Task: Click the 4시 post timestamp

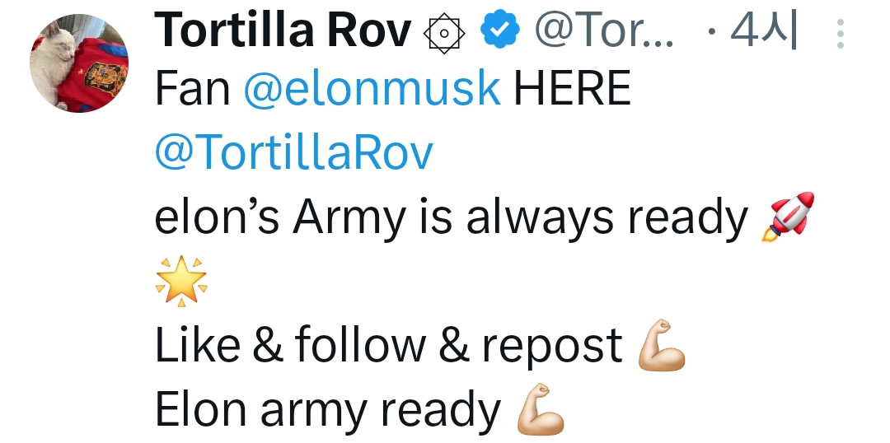Action: (x=763, y=32)
